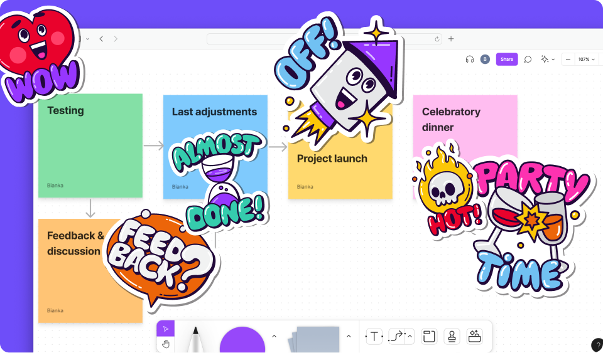Open the comments speech bubble
603x353 pixels.
[x=528, y=60]
